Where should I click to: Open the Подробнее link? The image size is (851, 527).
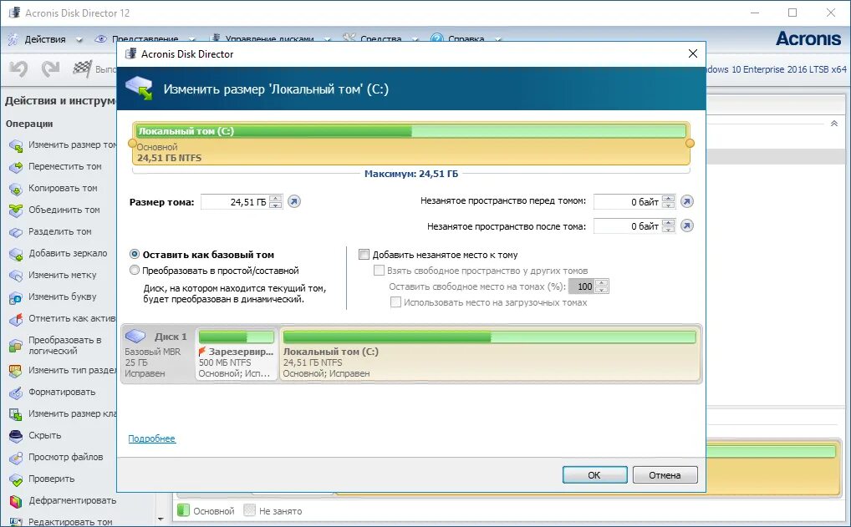click(x=151, y=438)
